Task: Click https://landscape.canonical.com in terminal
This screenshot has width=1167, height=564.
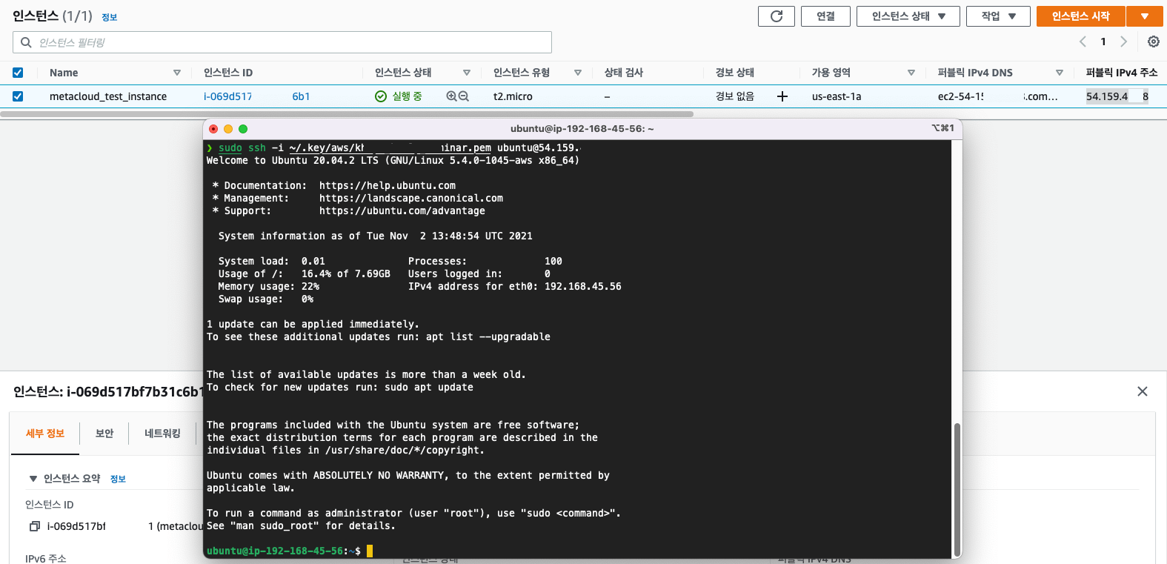Action: 411,198
